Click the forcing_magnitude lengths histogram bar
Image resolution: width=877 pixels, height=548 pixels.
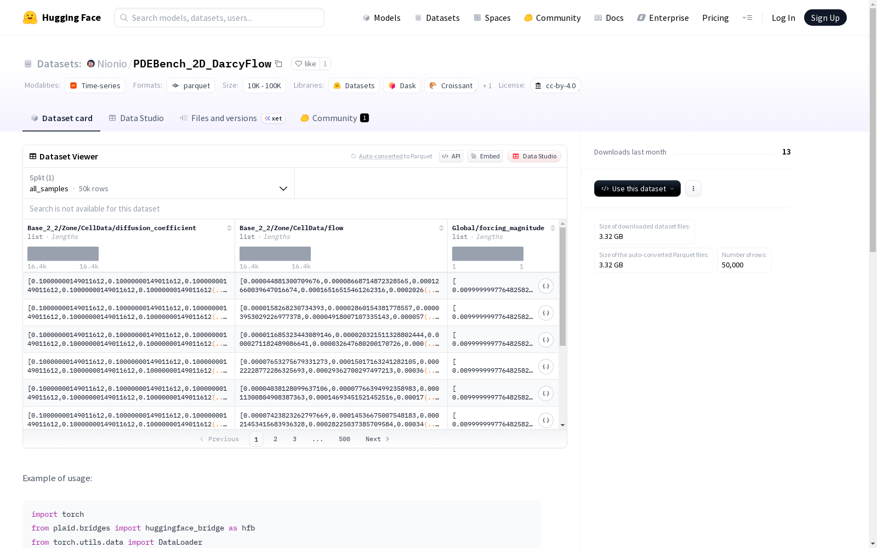488,254
